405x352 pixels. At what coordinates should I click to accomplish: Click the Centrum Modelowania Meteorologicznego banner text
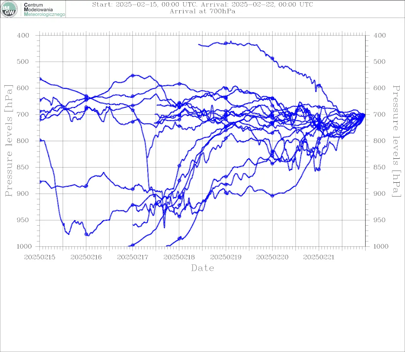pyautogui.click(x=44, y=10)
